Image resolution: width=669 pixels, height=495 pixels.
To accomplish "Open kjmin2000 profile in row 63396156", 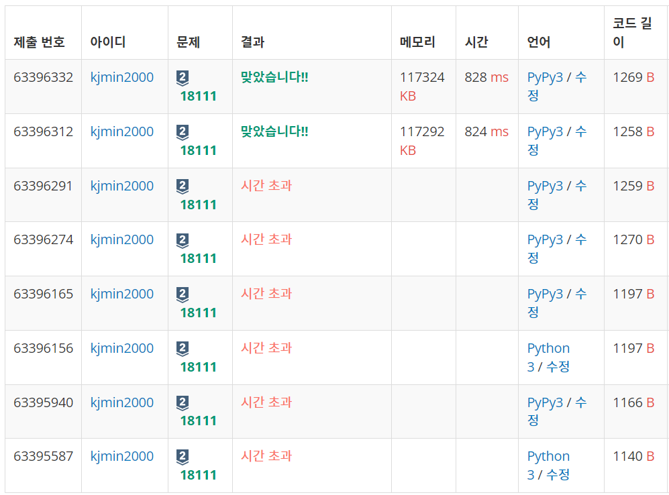I will pos(122,348).
